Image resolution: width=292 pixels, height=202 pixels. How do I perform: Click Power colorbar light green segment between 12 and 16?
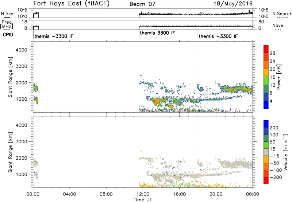point(266,81)
